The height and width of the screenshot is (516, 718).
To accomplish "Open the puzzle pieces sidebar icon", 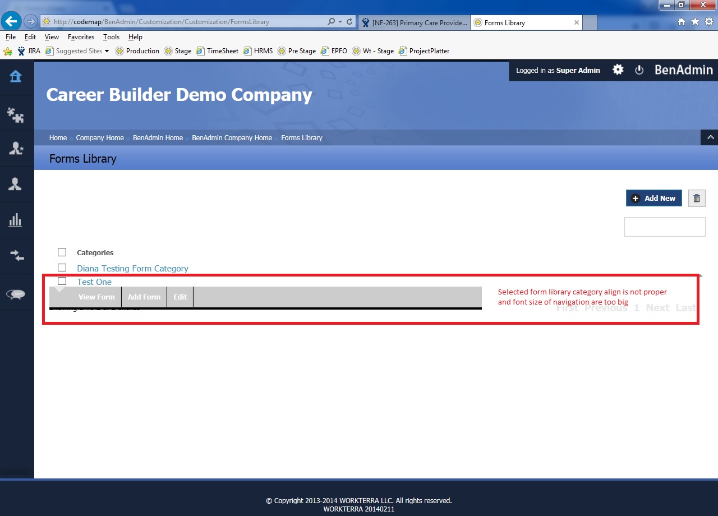I will click(x=15, y=115).
